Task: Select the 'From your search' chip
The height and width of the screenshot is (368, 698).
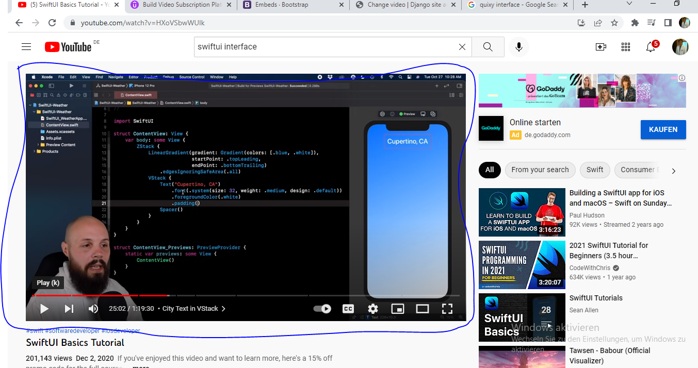Action: click(540, 170)
